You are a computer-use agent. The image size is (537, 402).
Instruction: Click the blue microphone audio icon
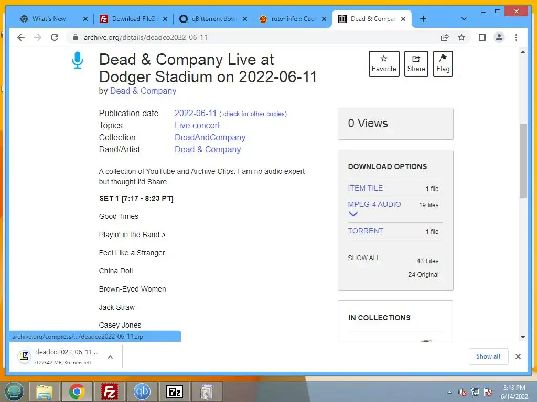click(x=78, y=60)
